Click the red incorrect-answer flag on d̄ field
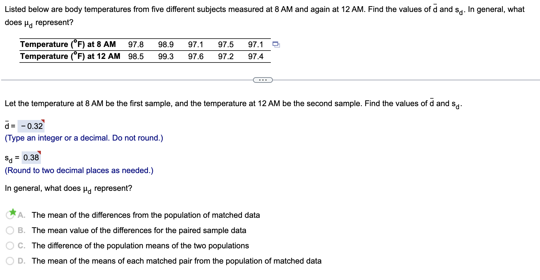The height and width of the screenshot is (280, 540). click(x=44, y=121)
